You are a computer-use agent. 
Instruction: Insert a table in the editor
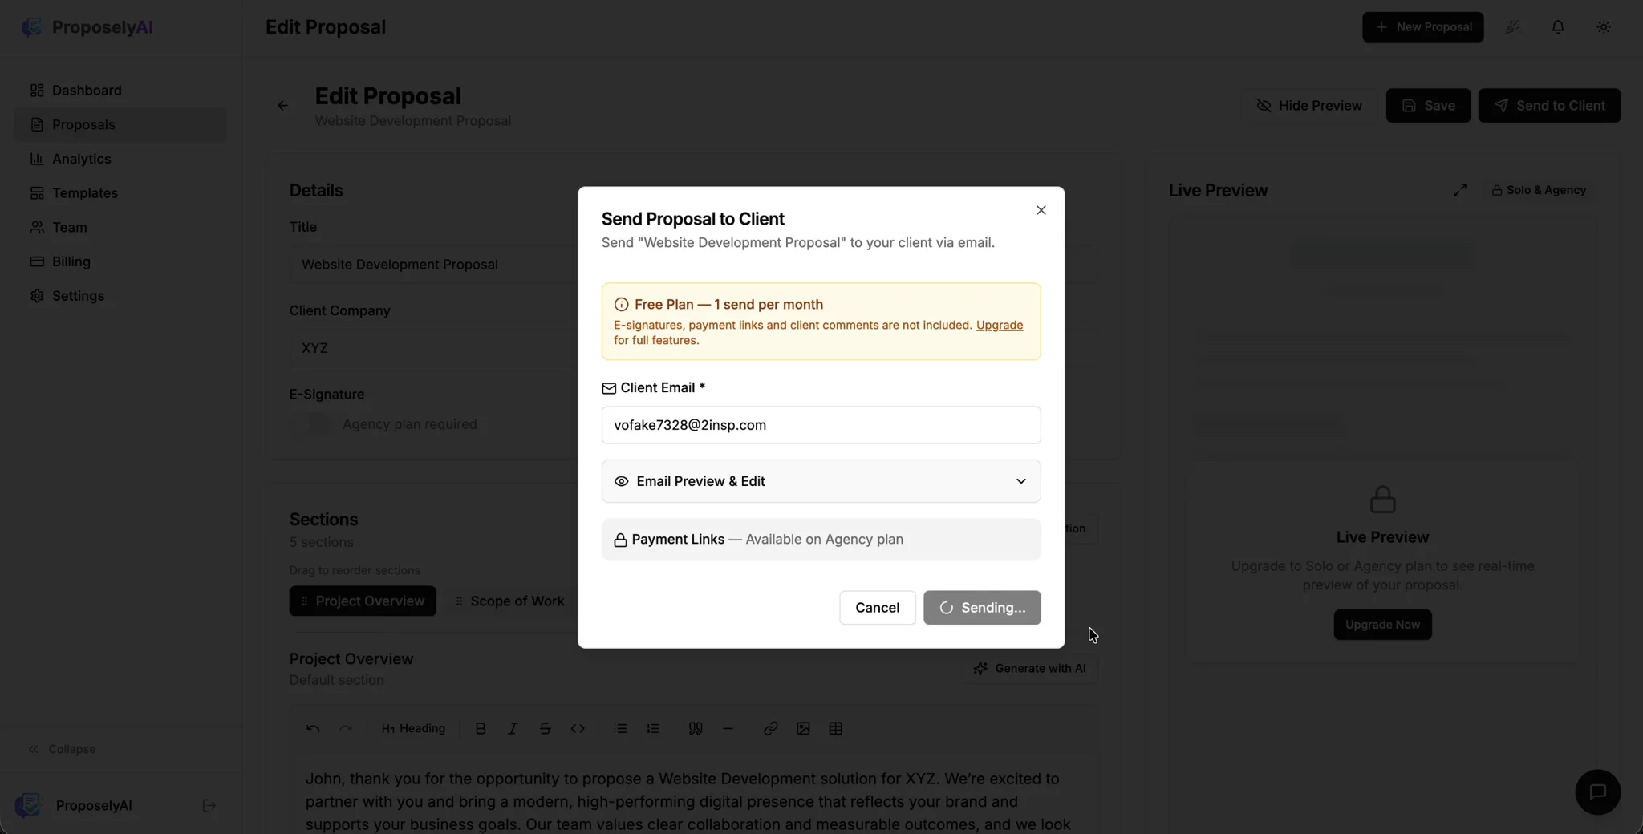click(835, 728)
